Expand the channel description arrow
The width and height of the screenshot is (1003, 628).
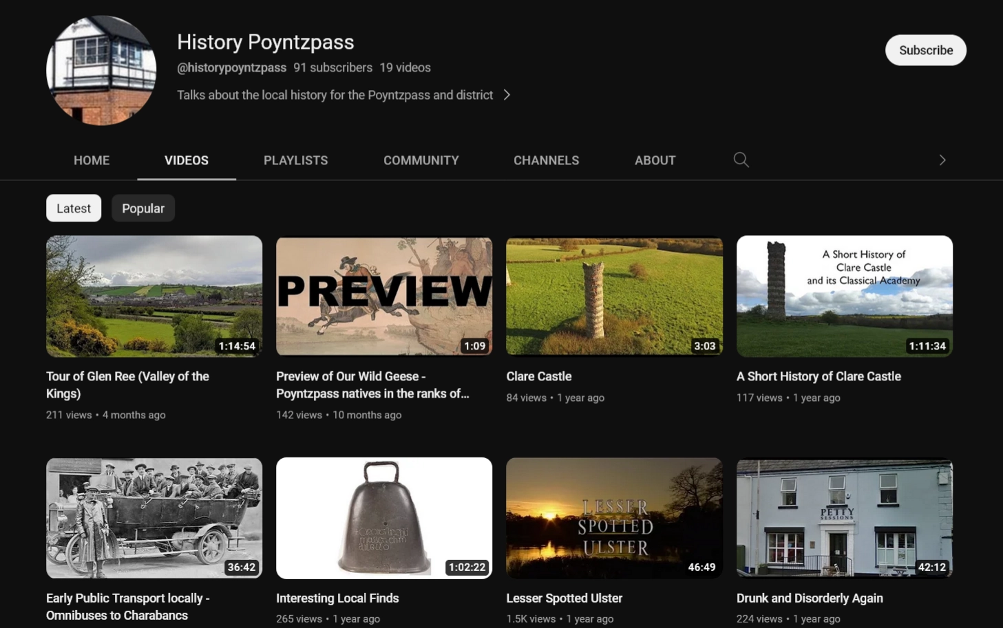pos(507,95)
